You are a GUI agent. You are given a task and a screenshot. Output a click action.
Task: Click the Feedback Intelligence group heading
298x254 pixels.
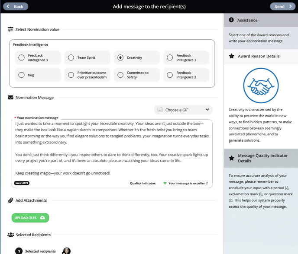(x=31, y=44)
